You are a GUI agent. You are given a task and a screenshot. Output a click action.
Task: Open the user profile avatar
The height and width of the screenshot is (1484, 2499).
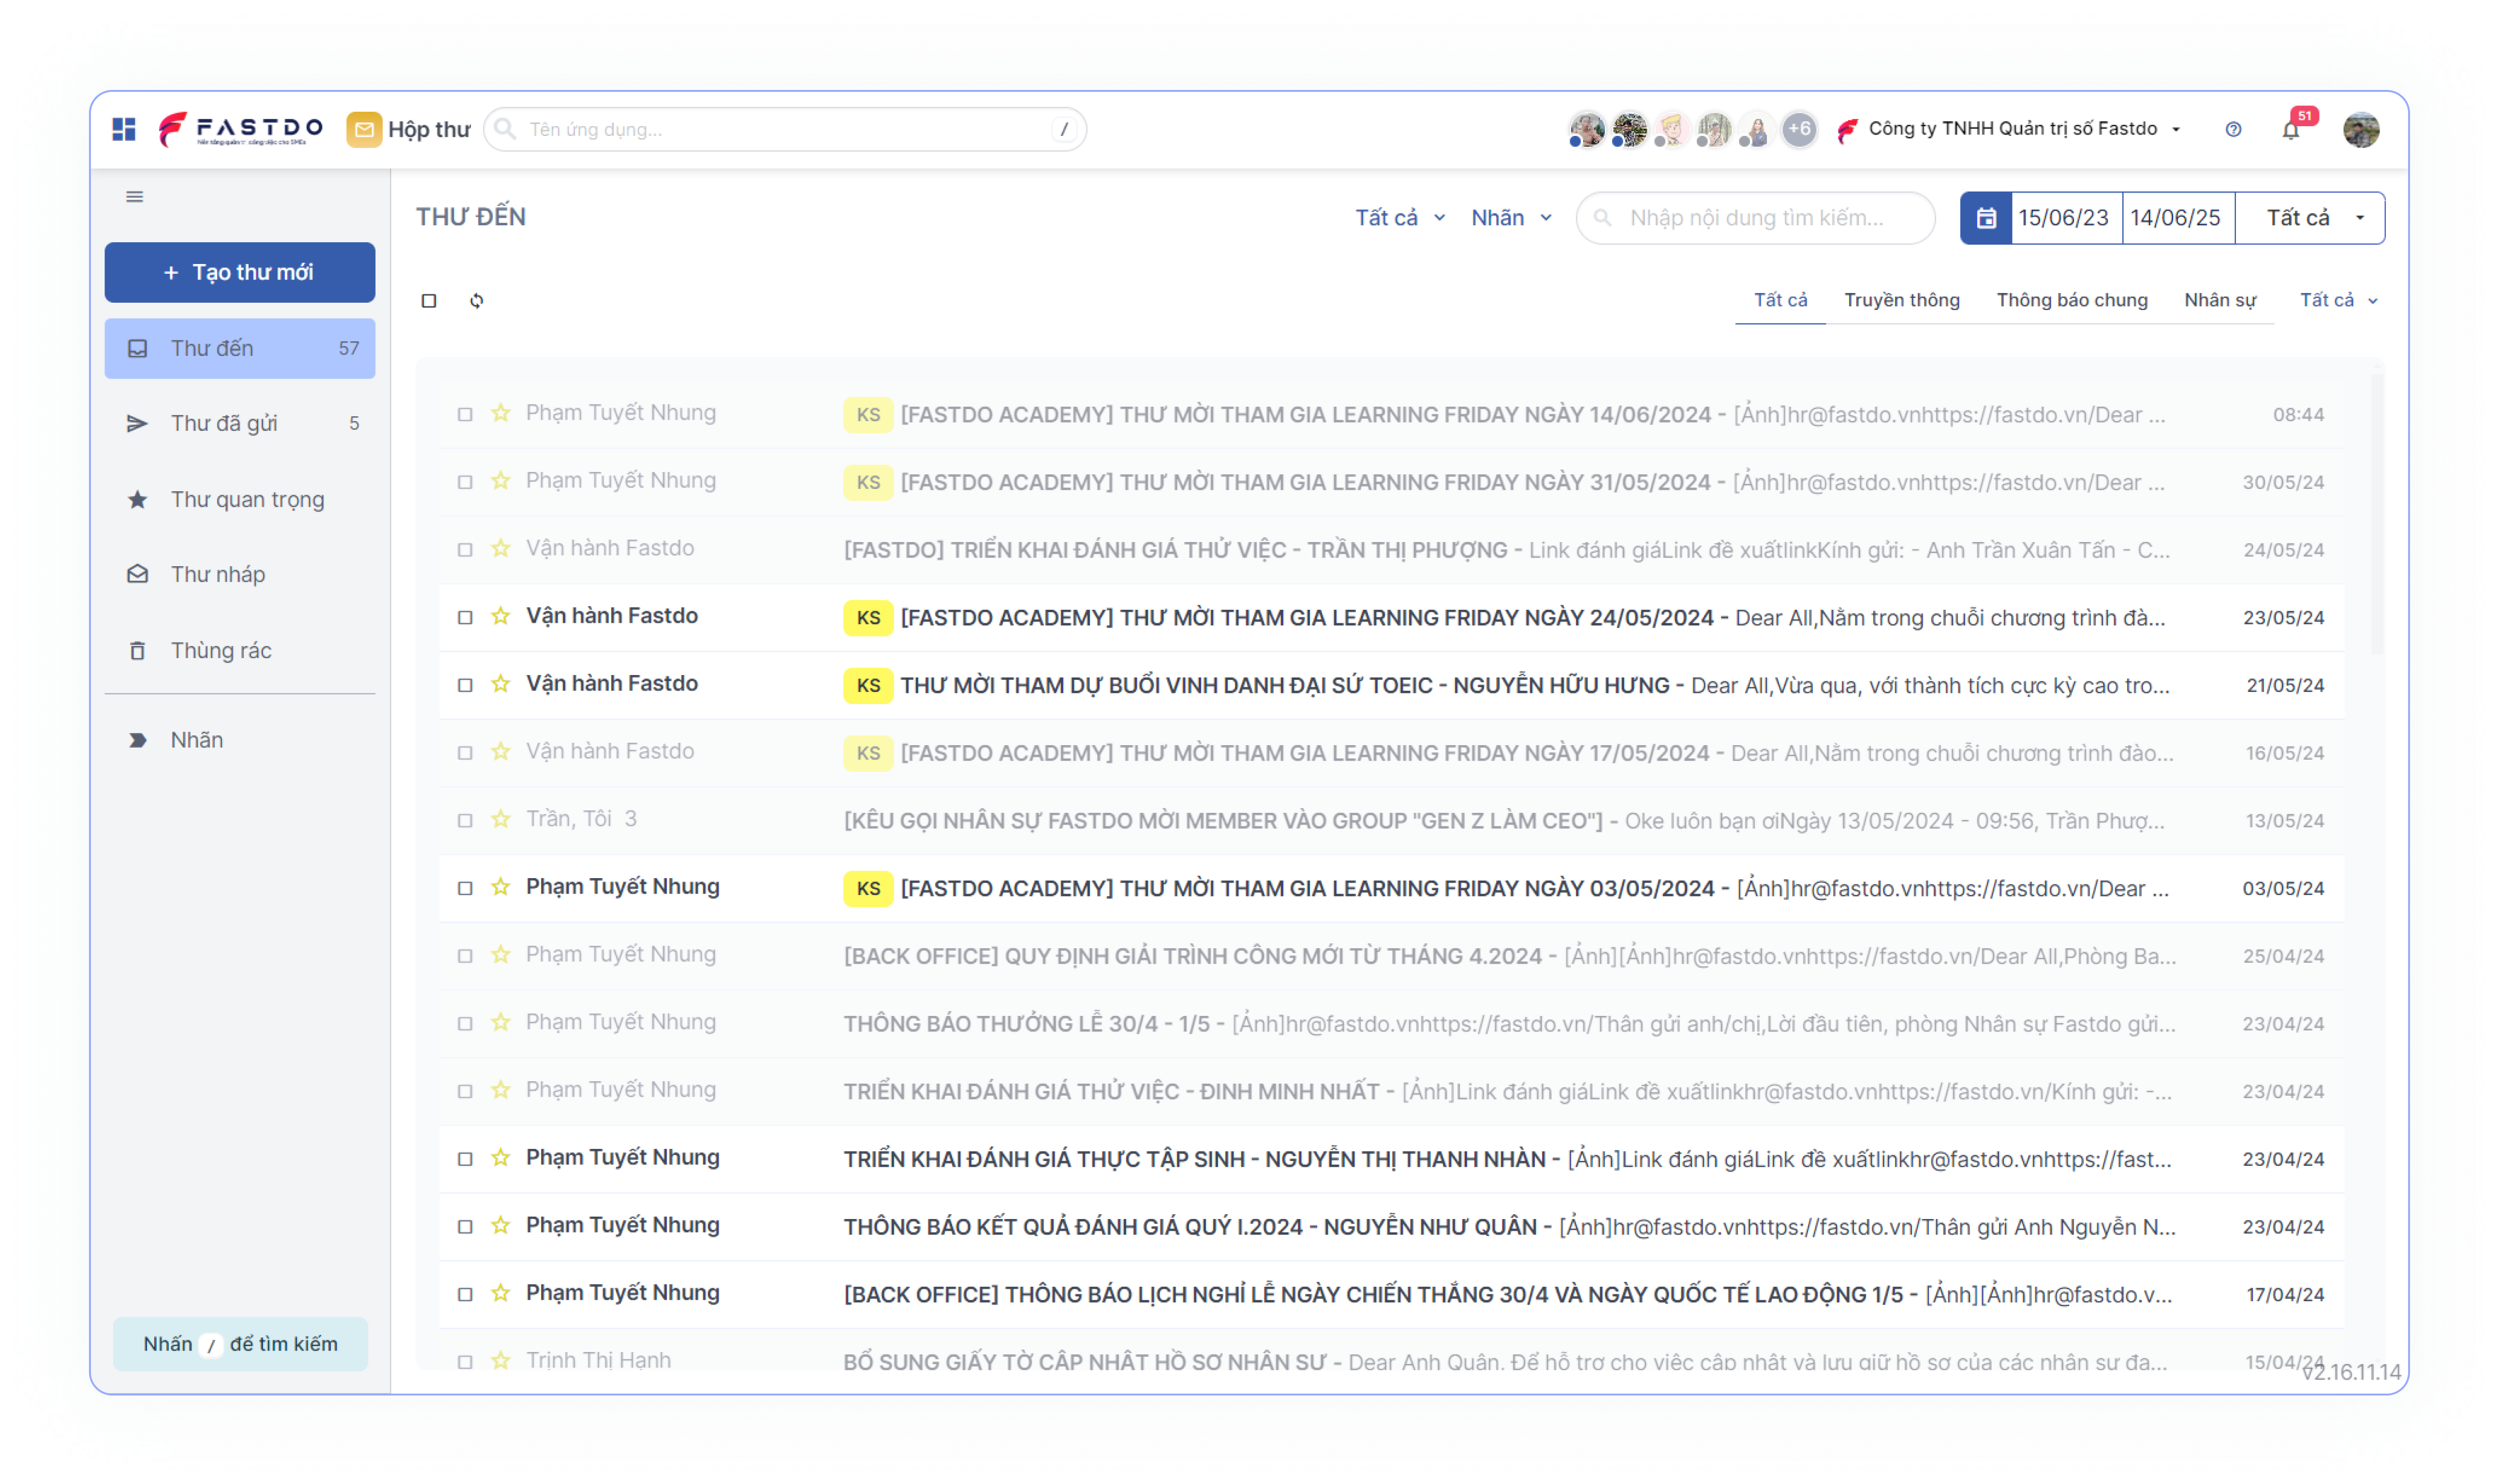coord(2360,129)
